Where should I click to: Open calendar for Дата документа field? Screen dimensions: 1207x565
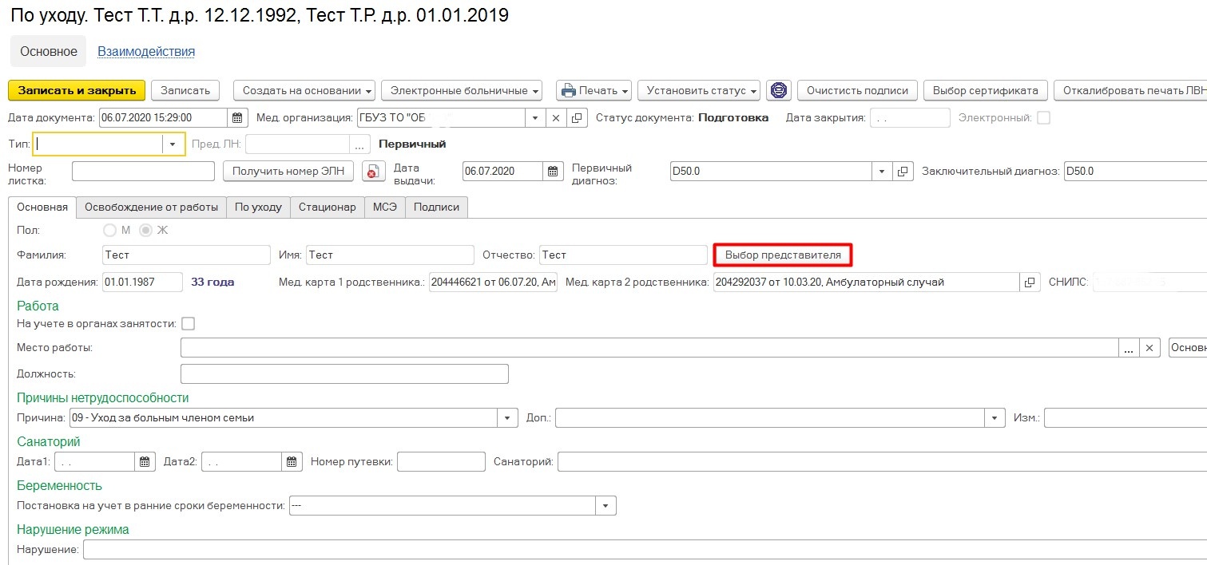[x=237, y=118]
